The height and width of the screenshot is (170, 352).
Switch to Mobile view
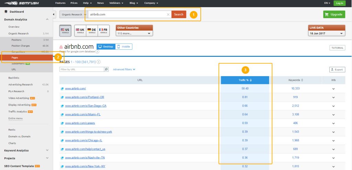pos(124,47)
